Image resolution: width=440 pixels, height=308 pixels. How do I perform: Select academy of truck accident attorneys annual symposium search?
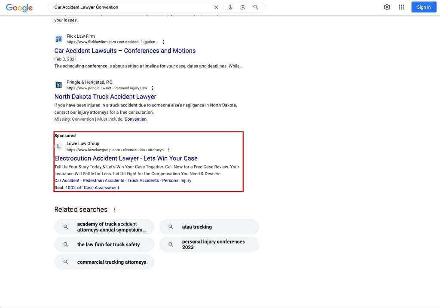tap(104, 227)
